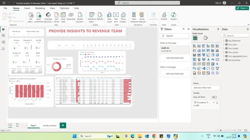Viewport: 250px width, 140px height.
Task: Switch to the Insert ribbon tab
Action: coord(27,8)
